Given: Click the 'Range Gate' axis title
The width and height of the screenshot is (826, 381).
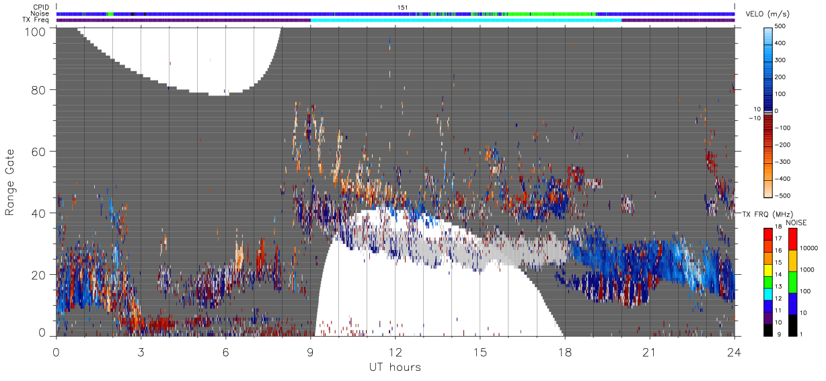Looking at the screenshot, I should (x=10, y=182).
